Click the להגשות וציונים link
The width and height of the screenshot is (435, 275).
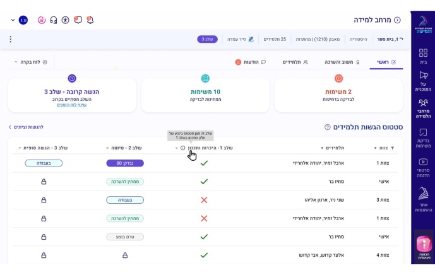(26, 127)
